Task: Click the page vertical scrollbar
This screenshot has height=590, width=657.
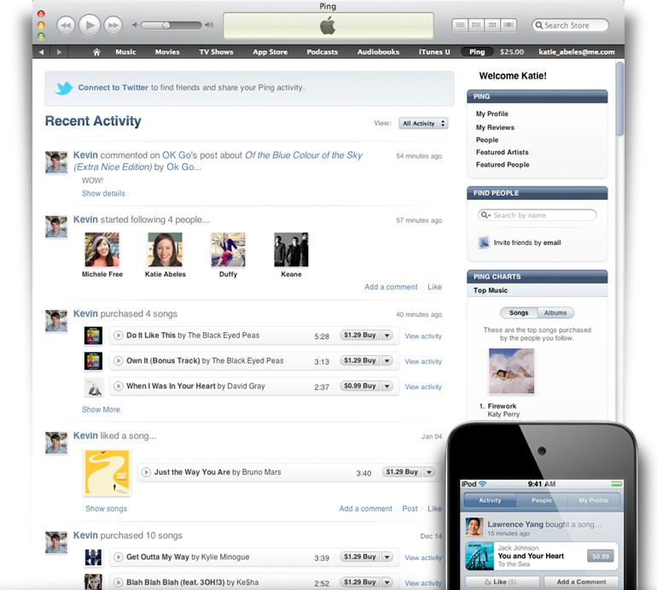Action: tap(619, 99)
